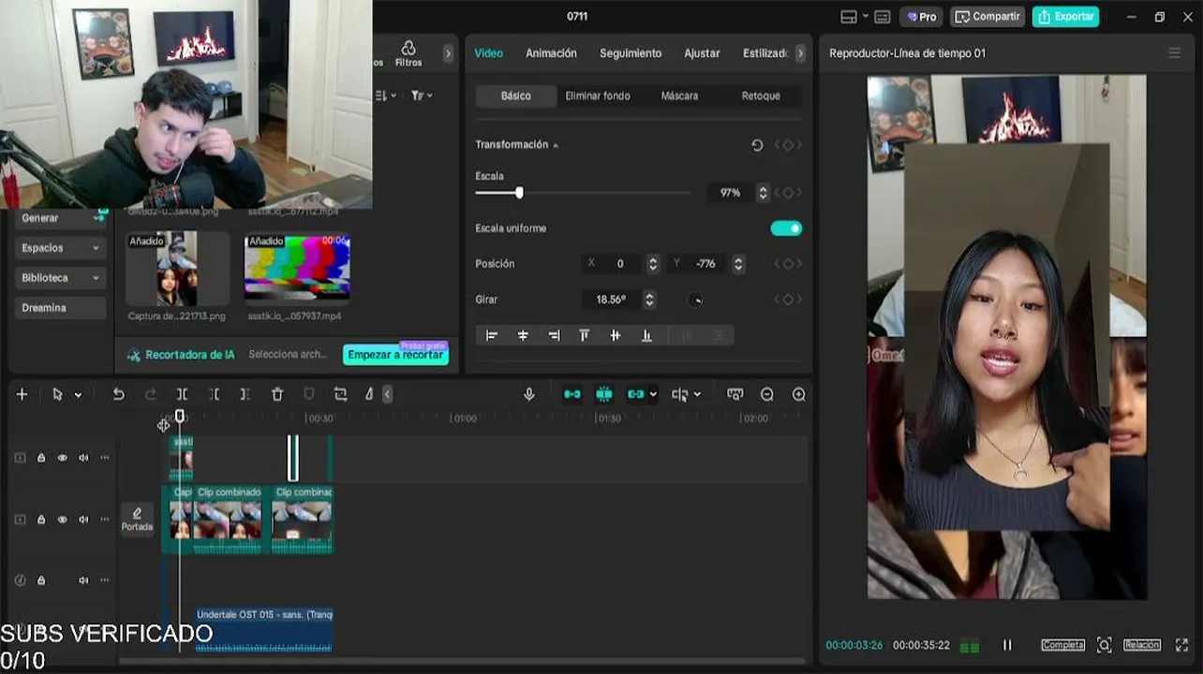Toggle auto snapping on the timeline
1203x674 pixels.
[x=604, y=395]
